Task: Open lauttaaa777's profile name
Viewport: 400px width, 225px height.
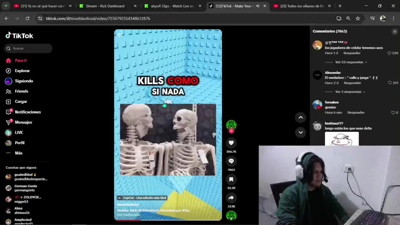Action: [334, 123]
